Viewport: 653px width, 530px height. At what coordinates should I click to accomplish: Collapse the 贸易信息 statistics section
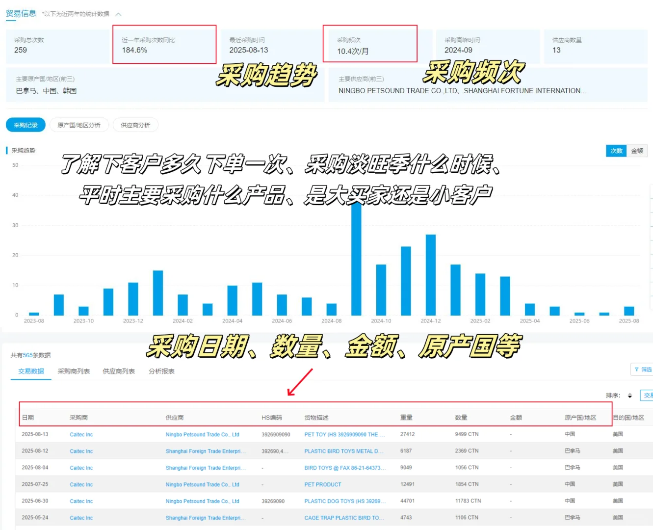pyautogui.click(x=118, y=14)
